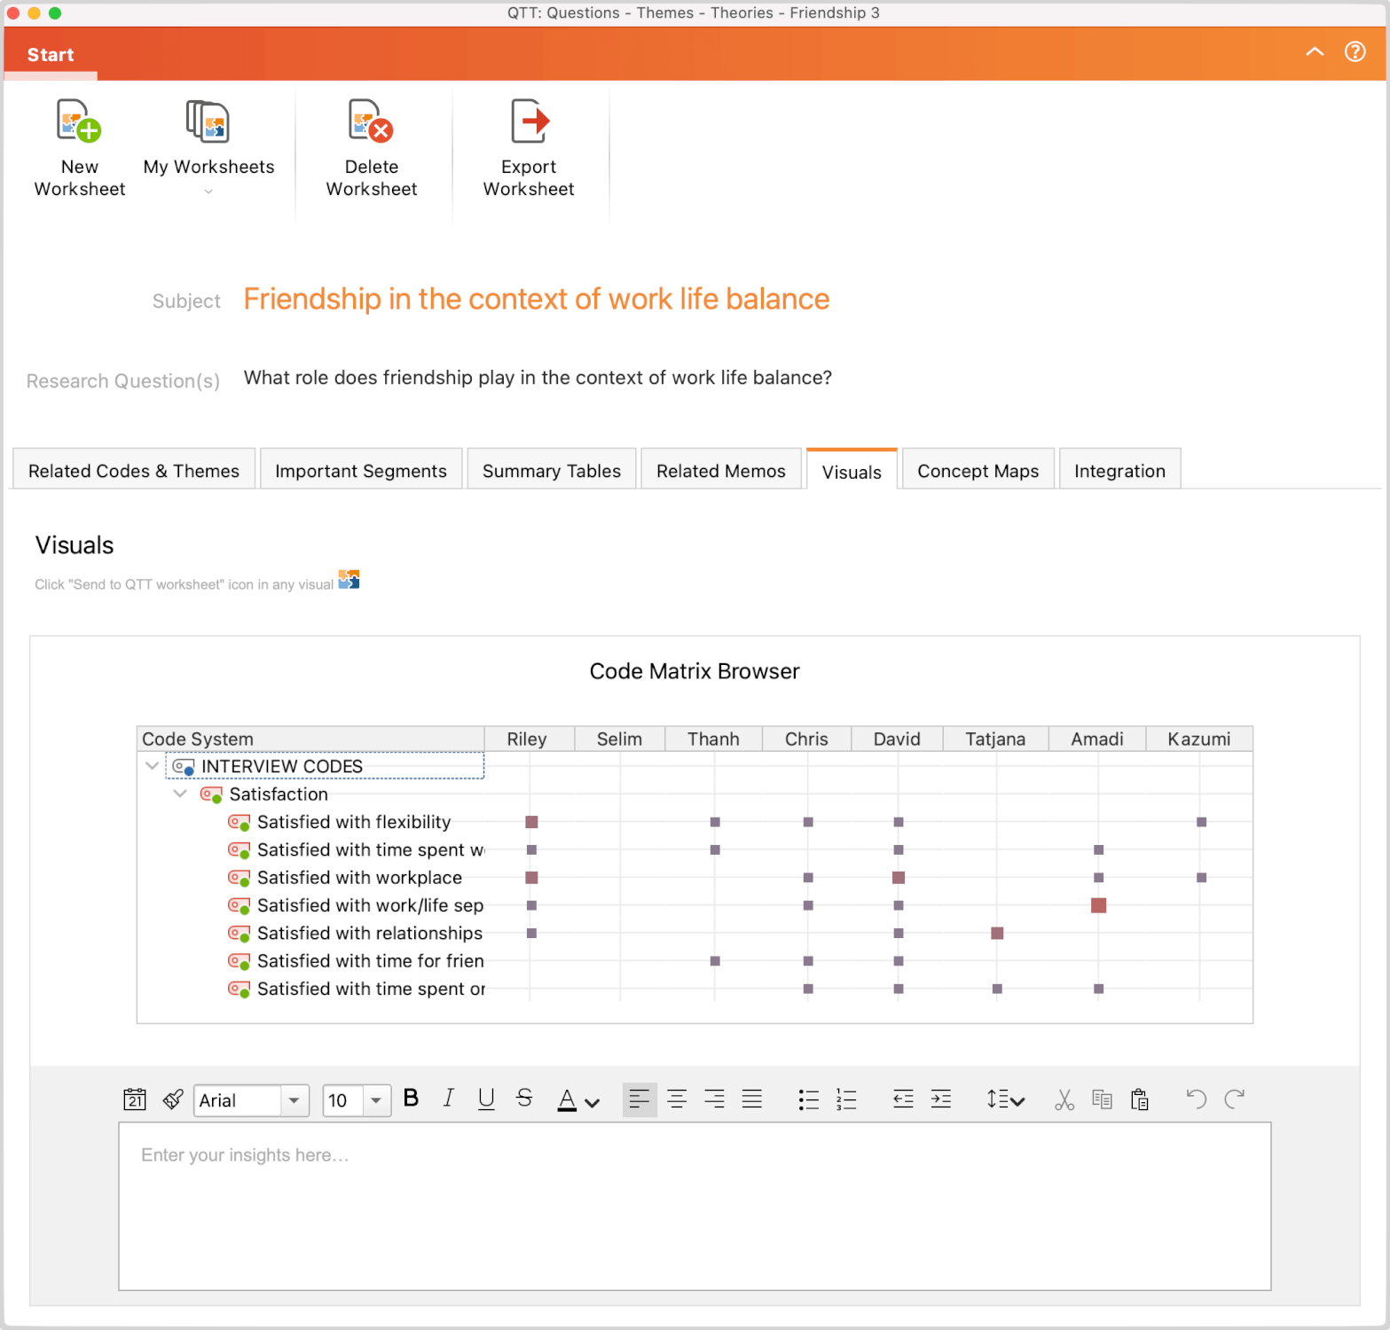Click the Delete Worksheet icon
This screenshot has width=1390, height=1330.
[371, 122]
